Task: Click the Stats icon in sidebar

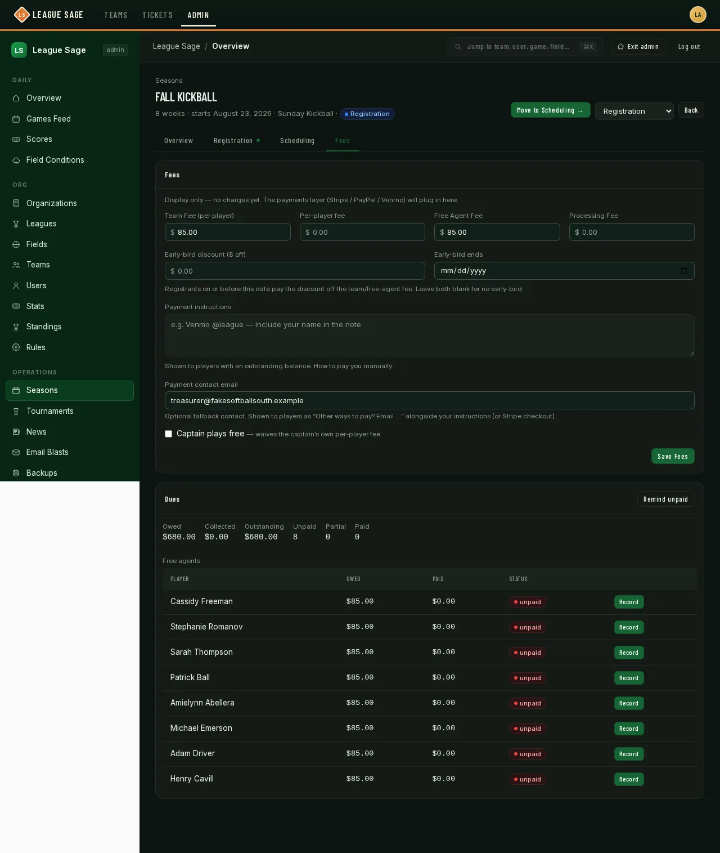Action: coord(16,306)
